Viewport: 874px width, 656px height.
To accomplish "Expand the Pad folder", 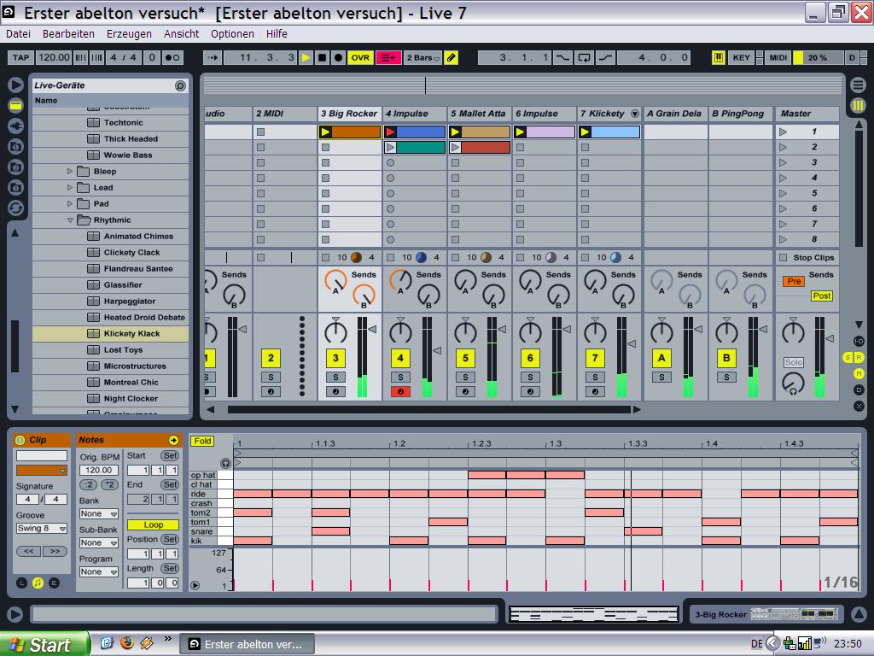I will click(x=70, y=203).
